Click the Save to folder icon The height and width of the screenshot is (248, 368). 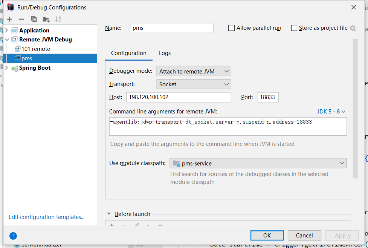click(46, 19)
